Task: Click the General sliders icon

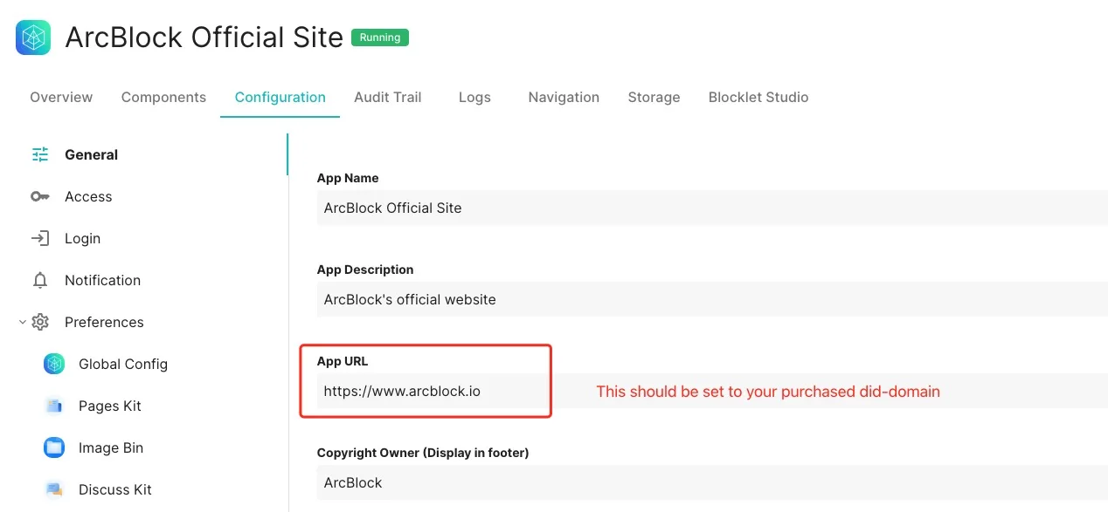Action: tap(40, 154)
